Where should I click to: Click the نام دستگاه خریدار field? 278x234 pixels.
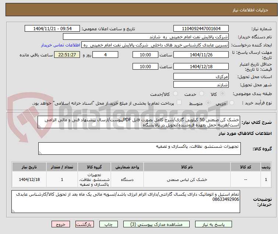point(146,37)
